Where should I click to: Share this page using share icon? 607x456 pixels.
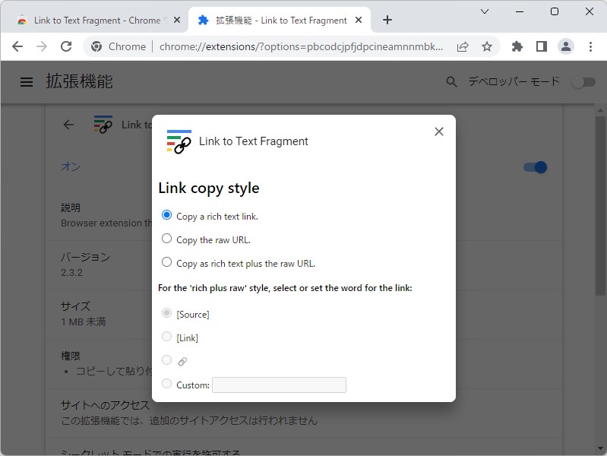pyautogui.click(x=463, y=47)
